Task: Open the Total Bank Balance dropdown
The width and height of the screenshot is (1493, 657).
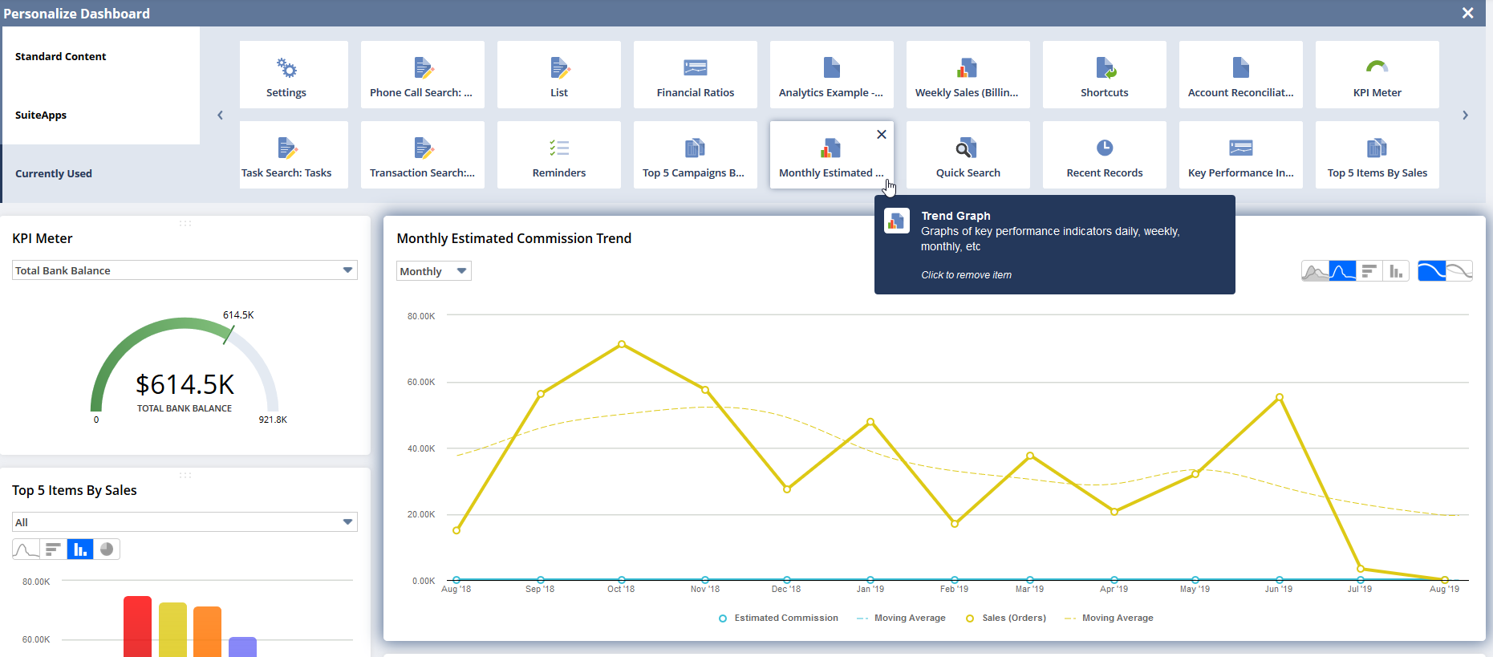Action: point(185,270)
